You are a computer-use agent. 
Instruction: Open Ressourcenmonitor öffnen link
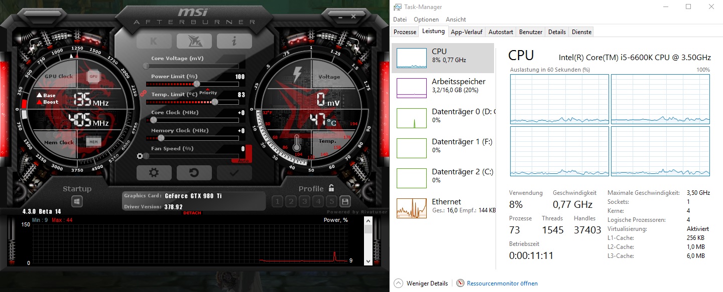[x=502, y=283]
